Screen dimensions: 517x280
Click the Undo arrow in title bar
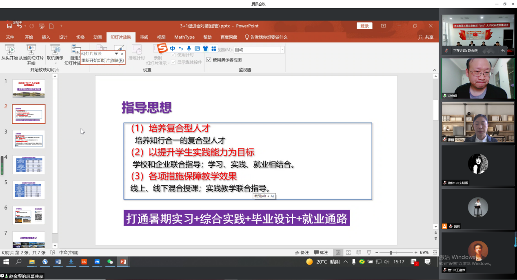point(20,26)
